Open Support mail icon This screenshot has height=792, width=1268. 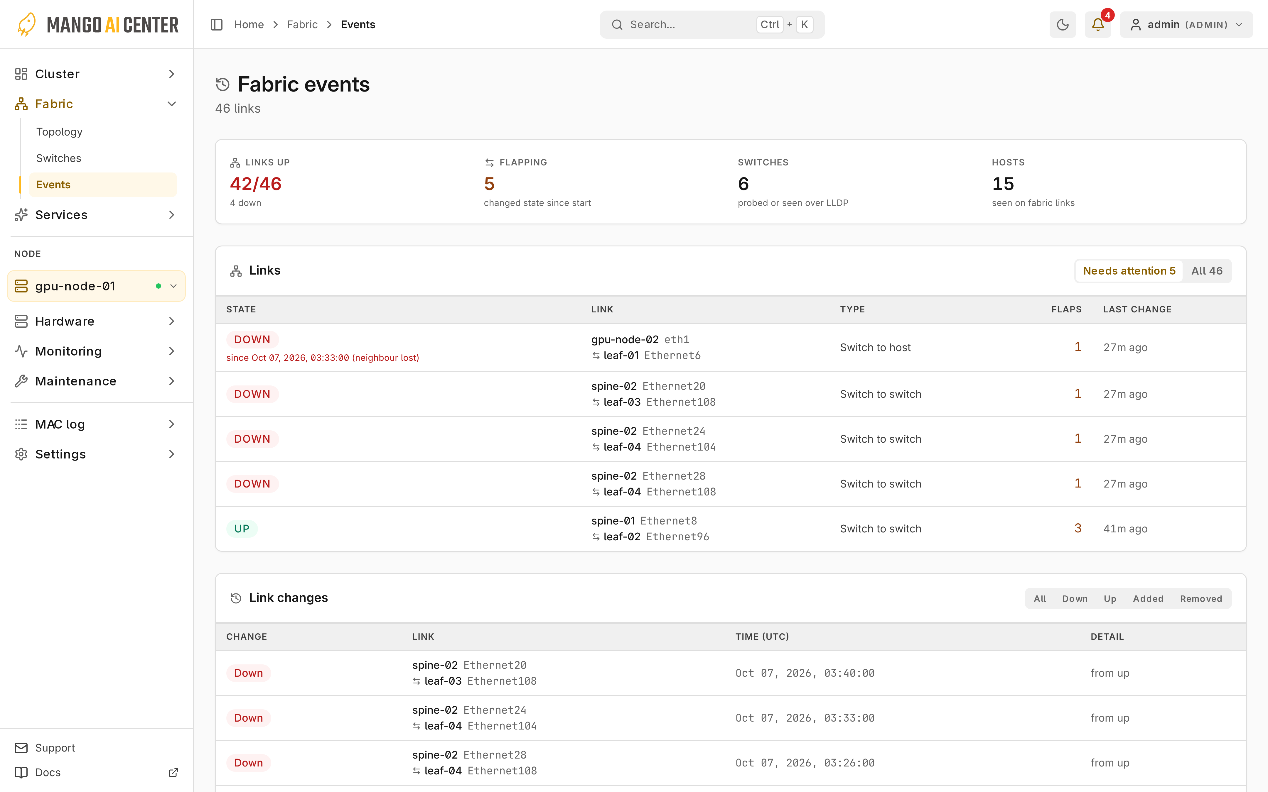coord(21,747)
